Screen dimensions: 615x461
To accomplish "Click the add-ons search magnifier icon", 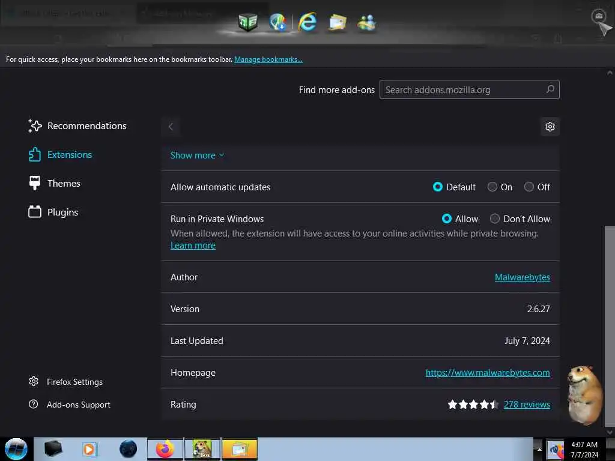I will (x=550, y=89).
